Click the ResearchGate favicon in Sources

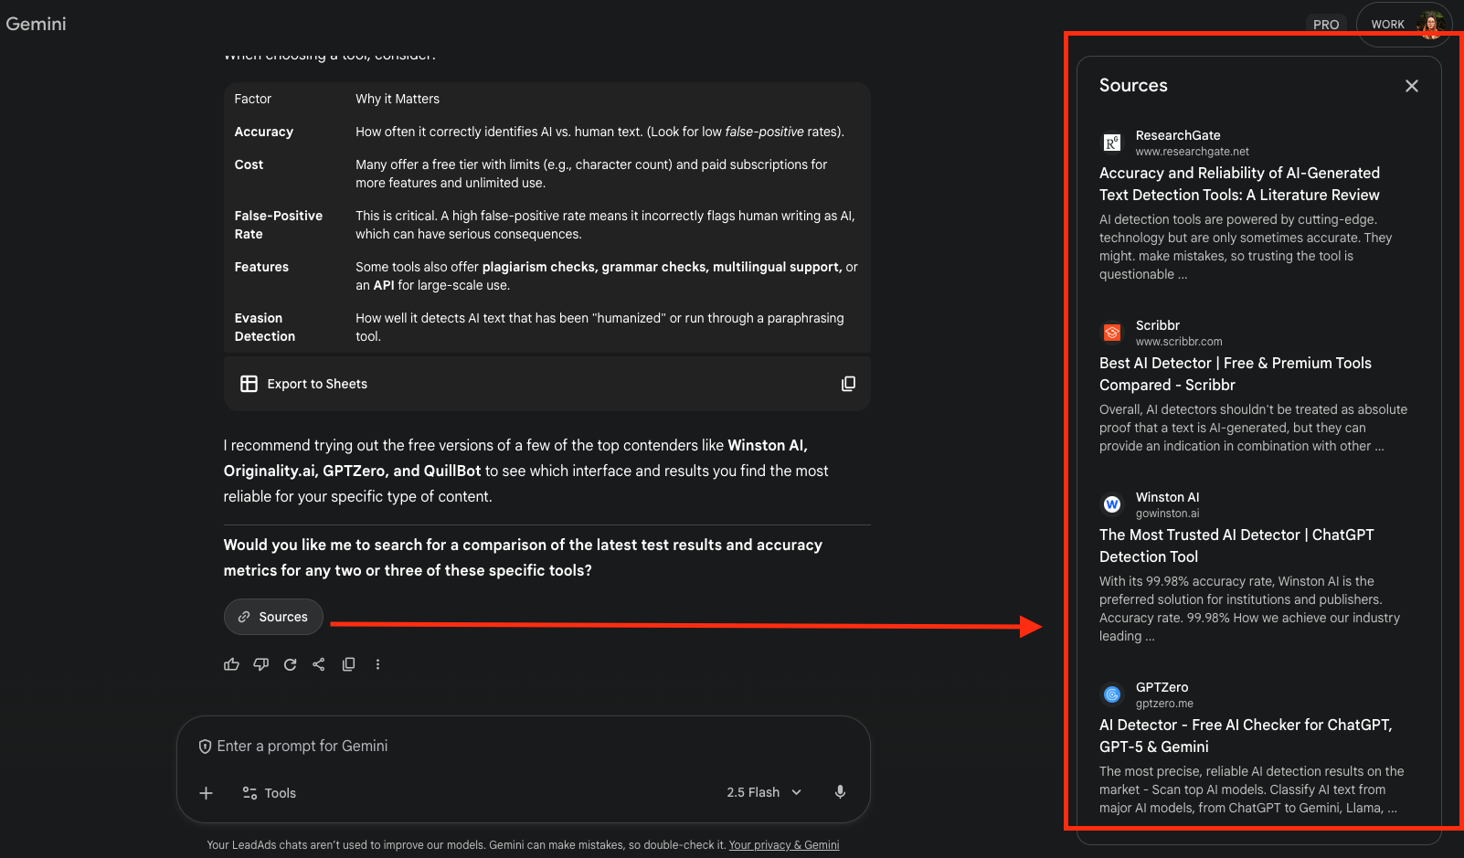(x=1111, y=143)
